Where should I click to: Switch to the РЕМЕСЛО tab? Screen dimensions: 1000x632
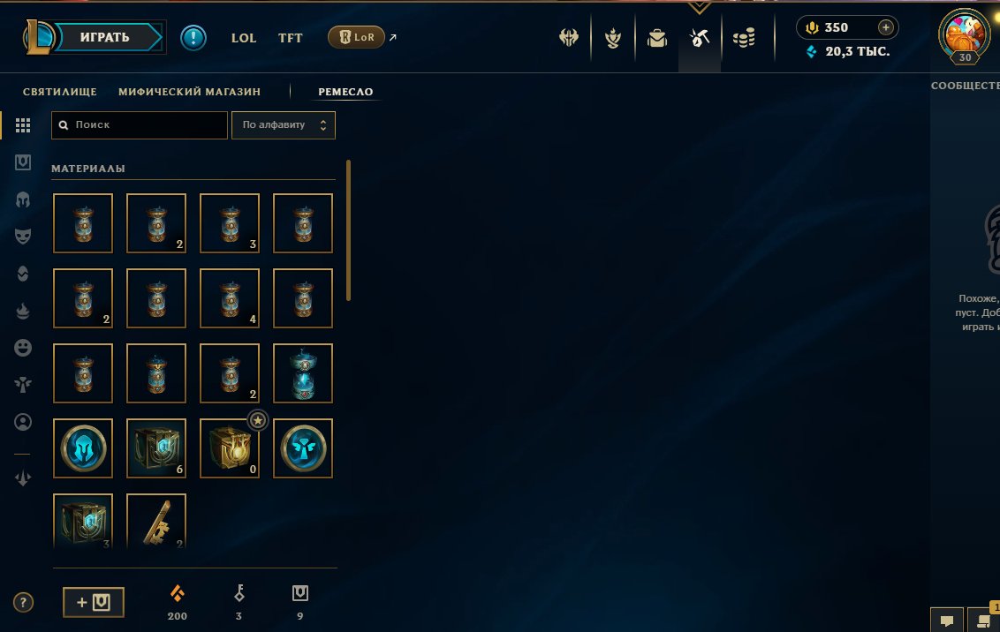[345, 92]
